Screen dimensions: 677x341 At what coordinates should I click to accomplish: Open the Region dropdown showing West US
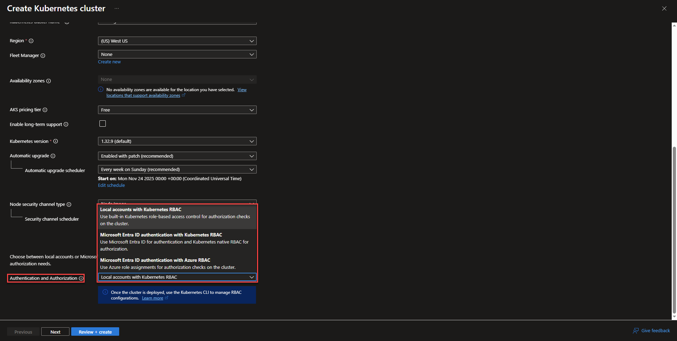point(177,41)
